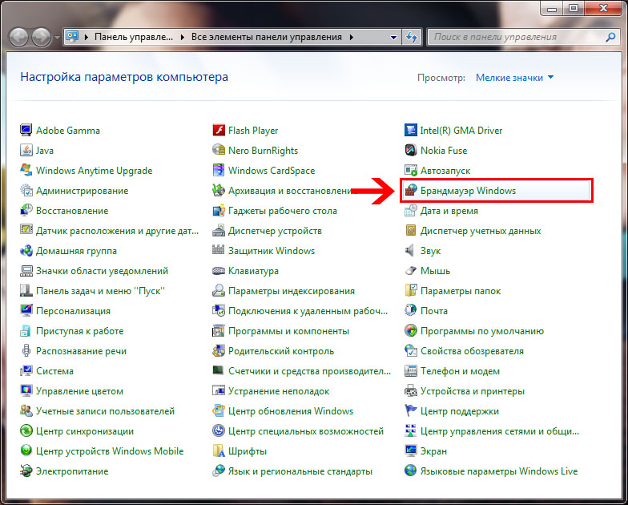
Task: Open the Родительский контроль icon
Action: click(x=218, y=351)
